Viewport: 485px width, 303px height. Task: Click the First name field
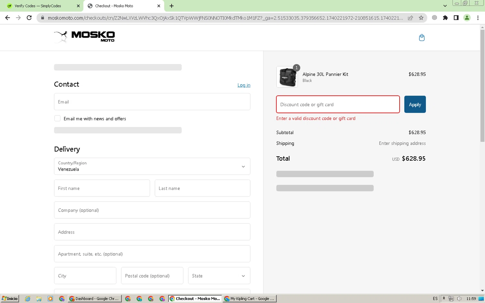coord(102,188)
